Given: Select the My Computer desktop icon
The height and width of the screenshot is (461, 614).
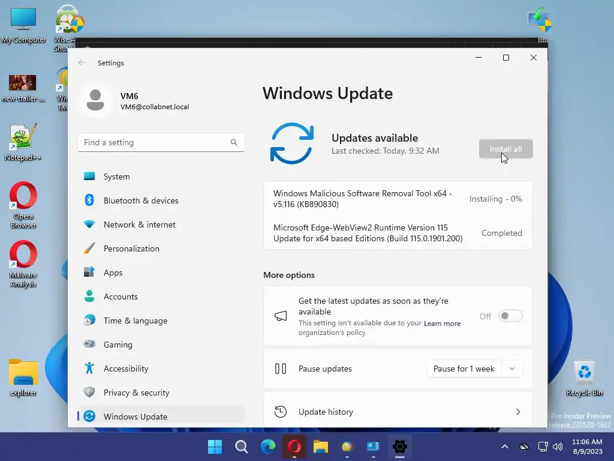Looking at the screenshot, I should click(x=23, y=25).
